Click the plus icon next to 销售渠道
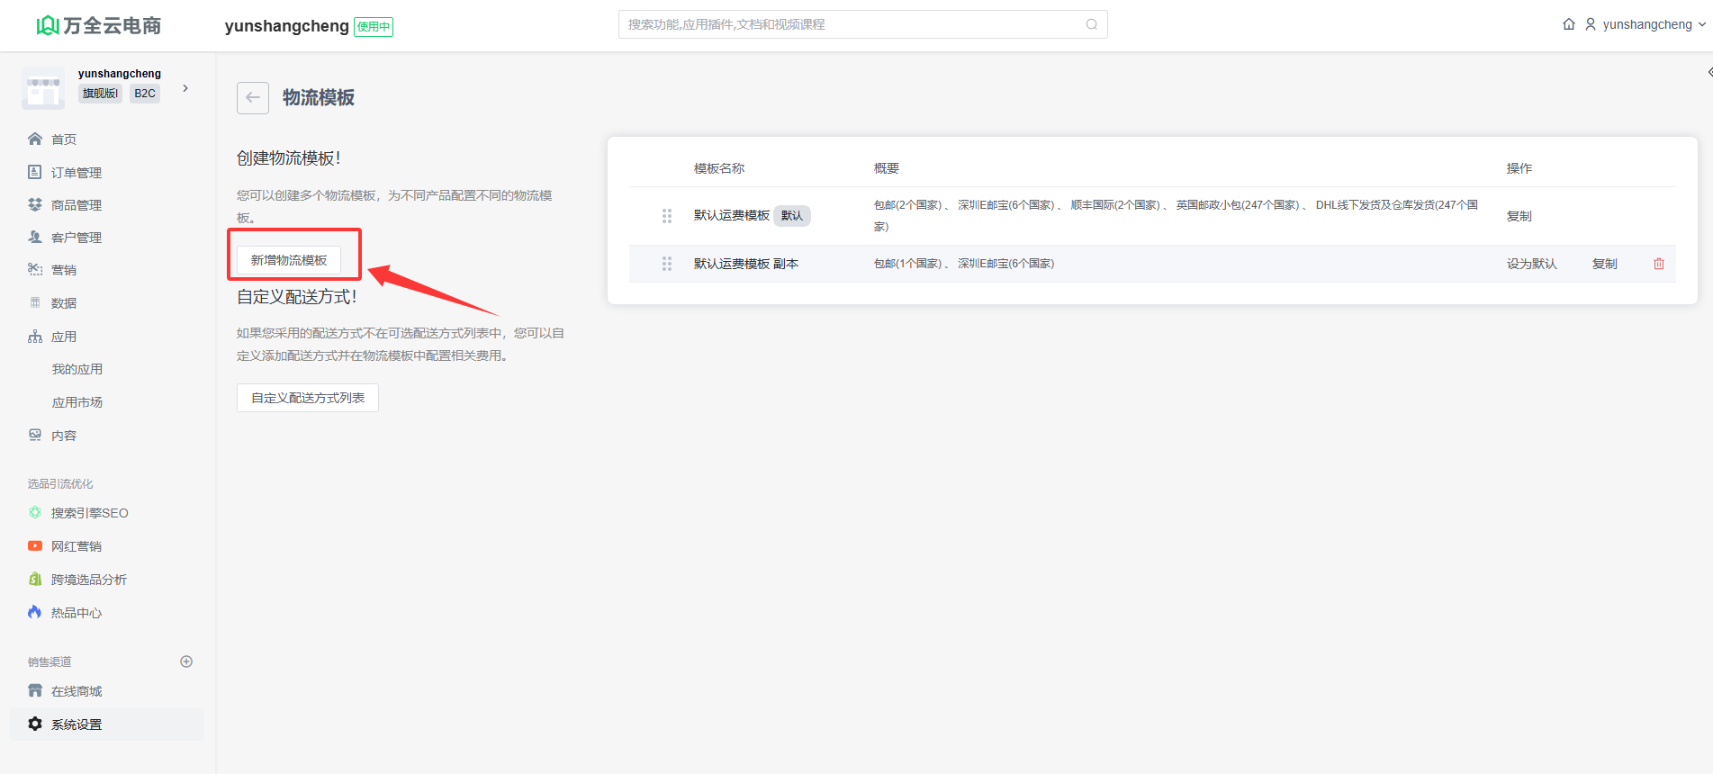The image size is (1713, 774). pos(186,661)
